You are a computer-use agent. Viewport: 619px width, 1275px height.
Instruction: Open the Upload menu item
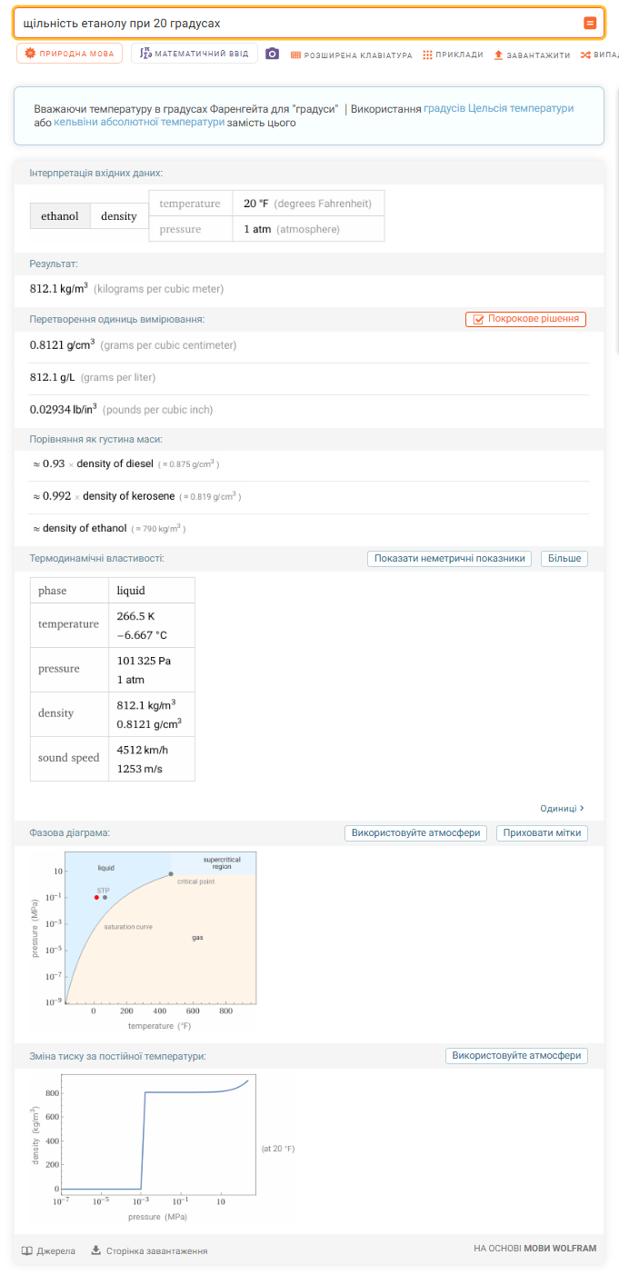532,55
